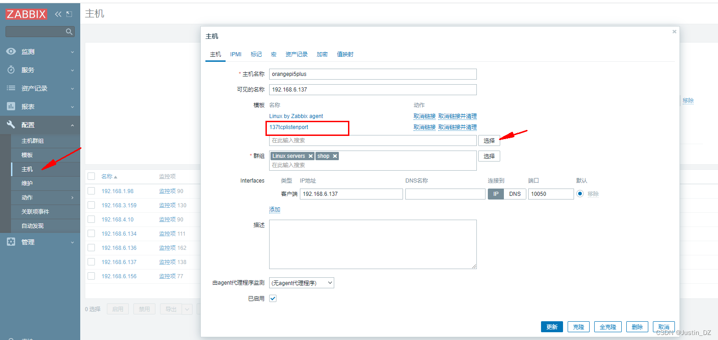Collapse the 配置 sidebar menu
Screen dimensions: 718x340
pos(72,125)
